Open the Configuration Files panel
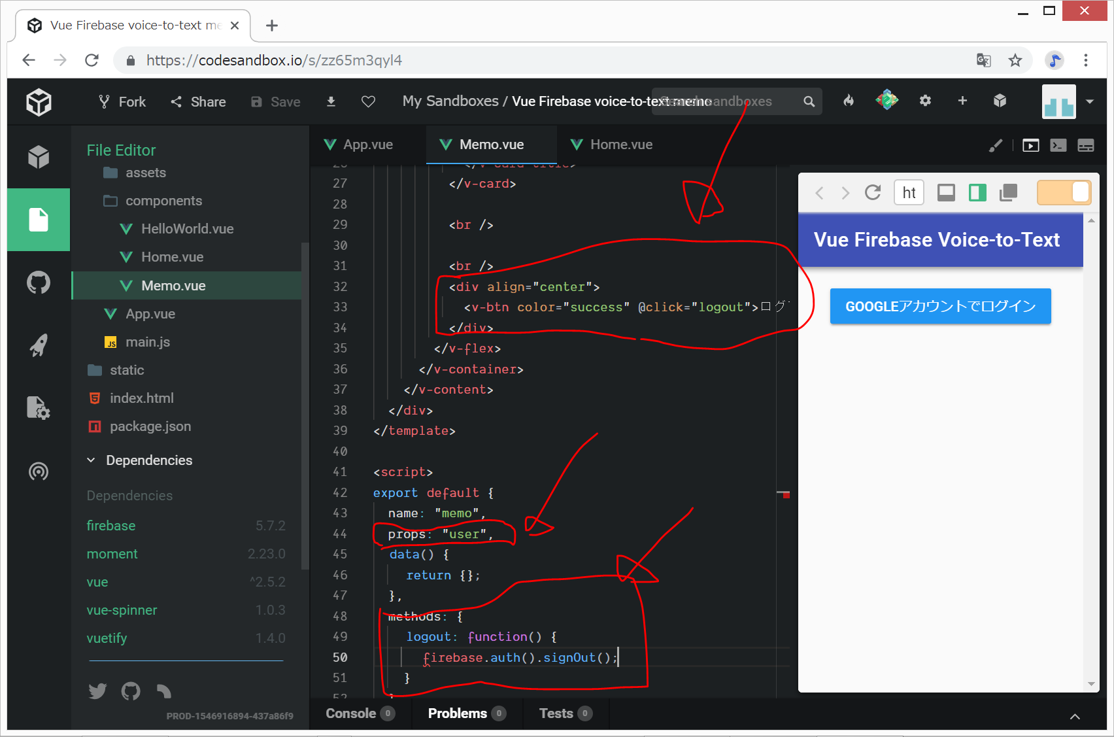This screenshot has height=737, width=1114. click(x=39, y=408)
